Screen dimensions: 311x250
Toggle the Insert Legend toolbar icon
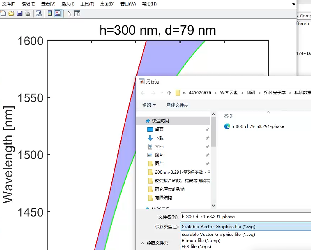[x=58, y=13]
